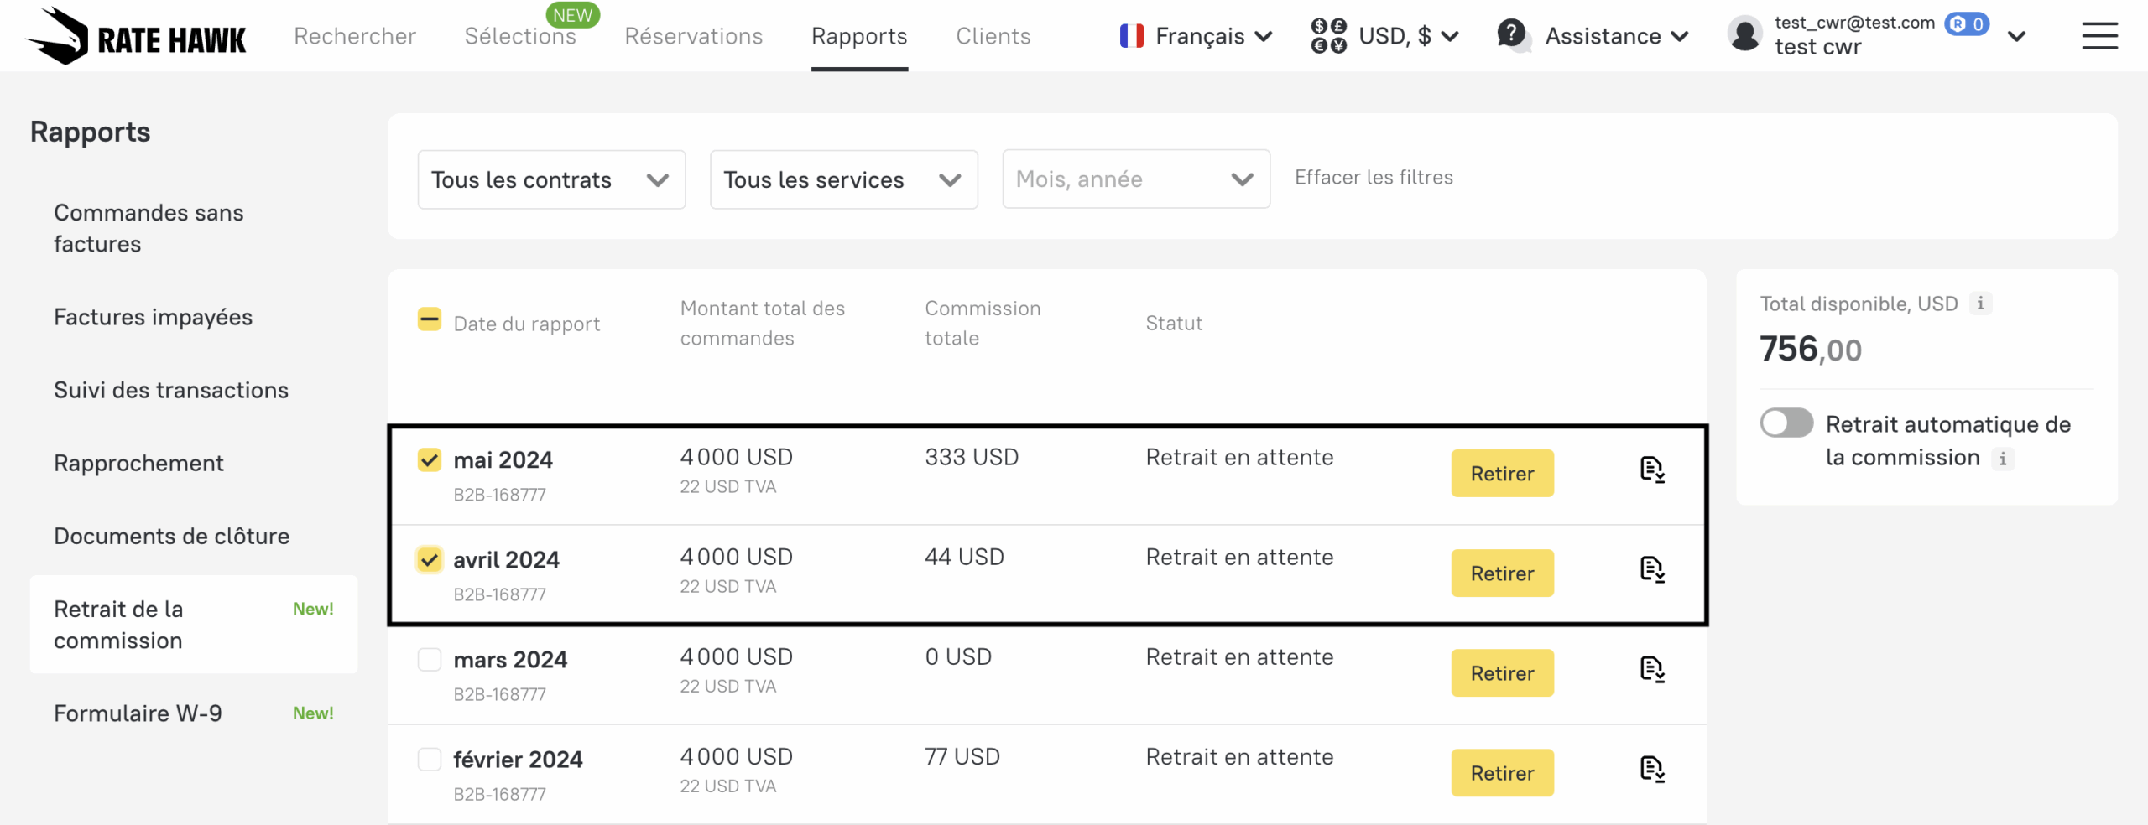Expand the Tous les services dropdown
Screen dimensions: 2148x825
tap(843, 179)
